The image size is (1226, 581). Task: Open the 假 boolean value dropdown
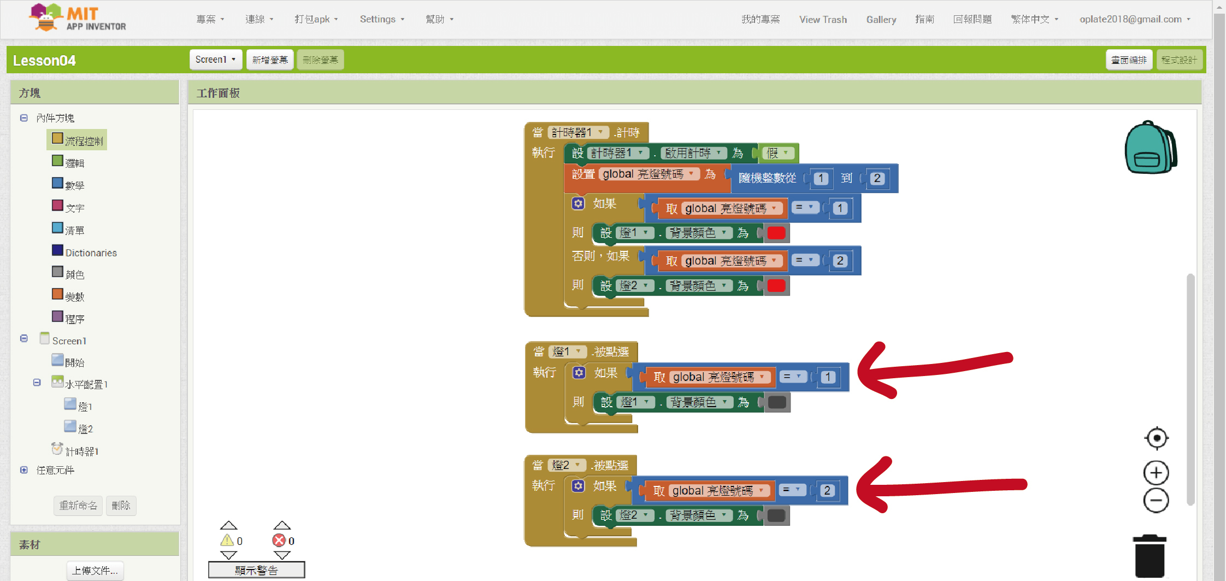[x=778, y=153]
